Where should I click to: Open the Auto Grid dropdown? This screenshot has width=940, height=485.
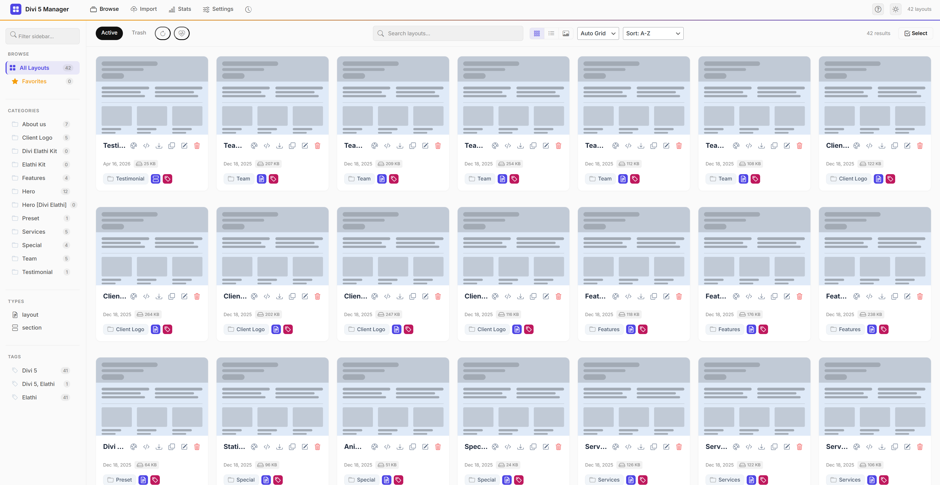point(598,33)
